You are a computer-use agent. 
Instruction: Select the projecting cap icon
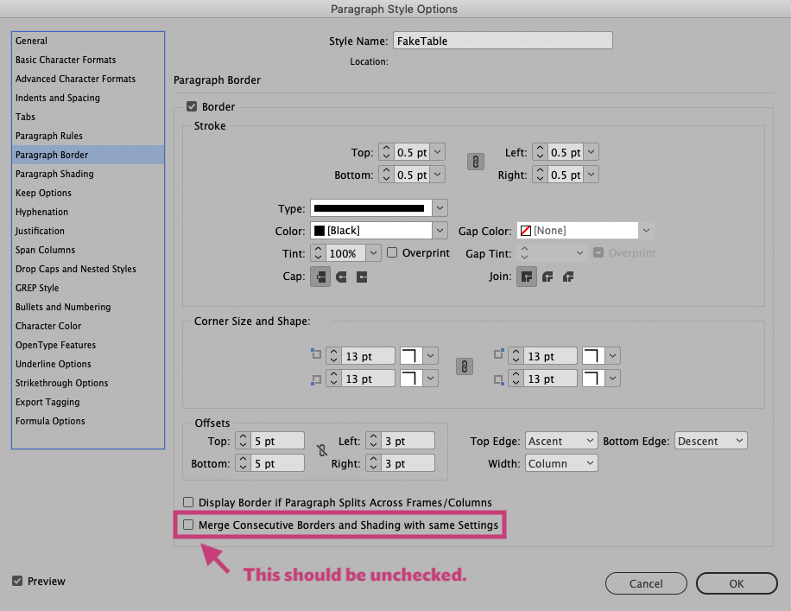click(x=362, y=277)
